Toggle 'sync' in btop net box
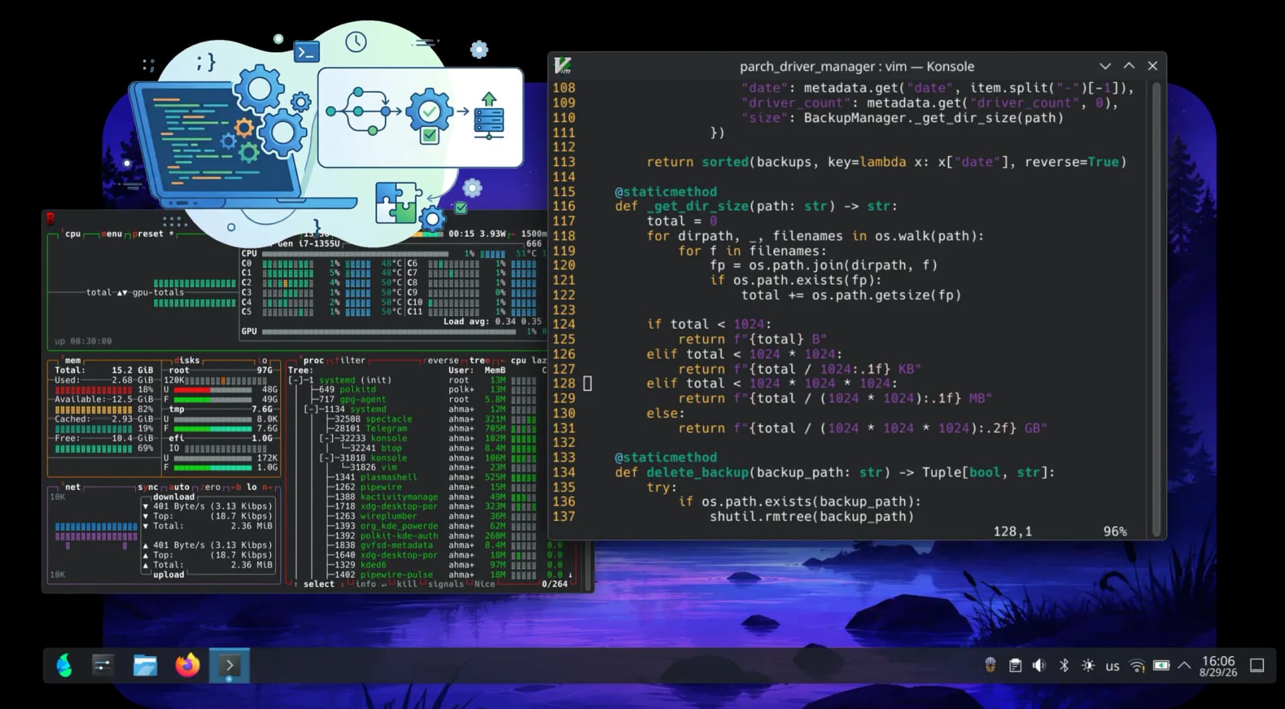This screenshot has width=1285, height=709. (x=148, y=487)
